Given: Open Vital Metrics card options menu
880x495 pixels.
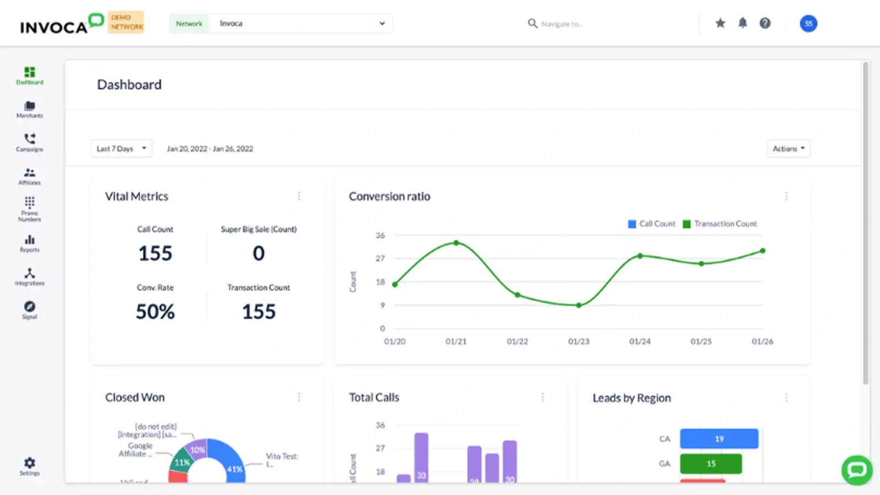Looking at the screenshot, I should (299, 196).
